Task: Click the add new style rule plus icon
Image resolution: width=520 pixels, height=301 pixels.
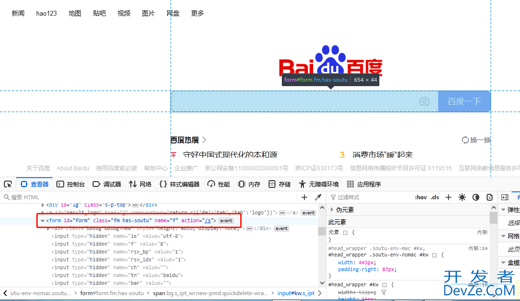Action: coord(448,197)
